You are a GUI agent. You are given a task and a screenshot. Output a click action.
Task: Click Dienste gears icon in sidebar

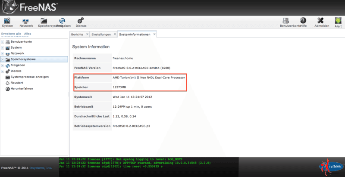point(8,71)
